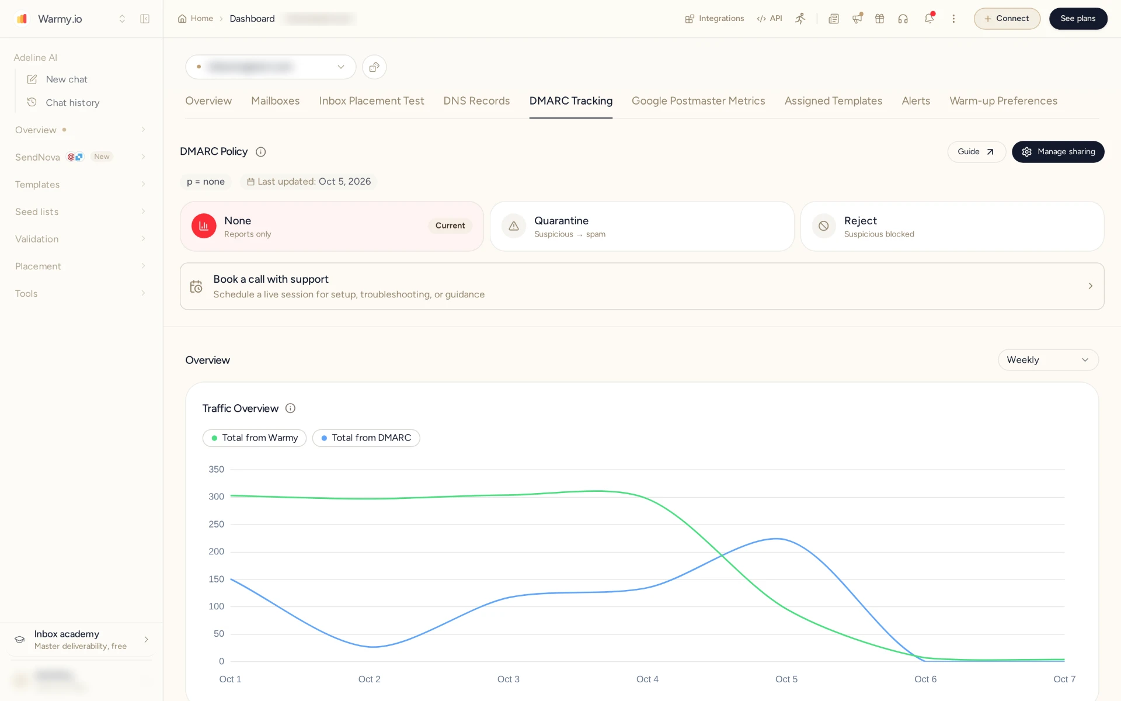This screenshot has height=701, width=1121.
Task: Open Integrations in top bar
Action: 715,19
